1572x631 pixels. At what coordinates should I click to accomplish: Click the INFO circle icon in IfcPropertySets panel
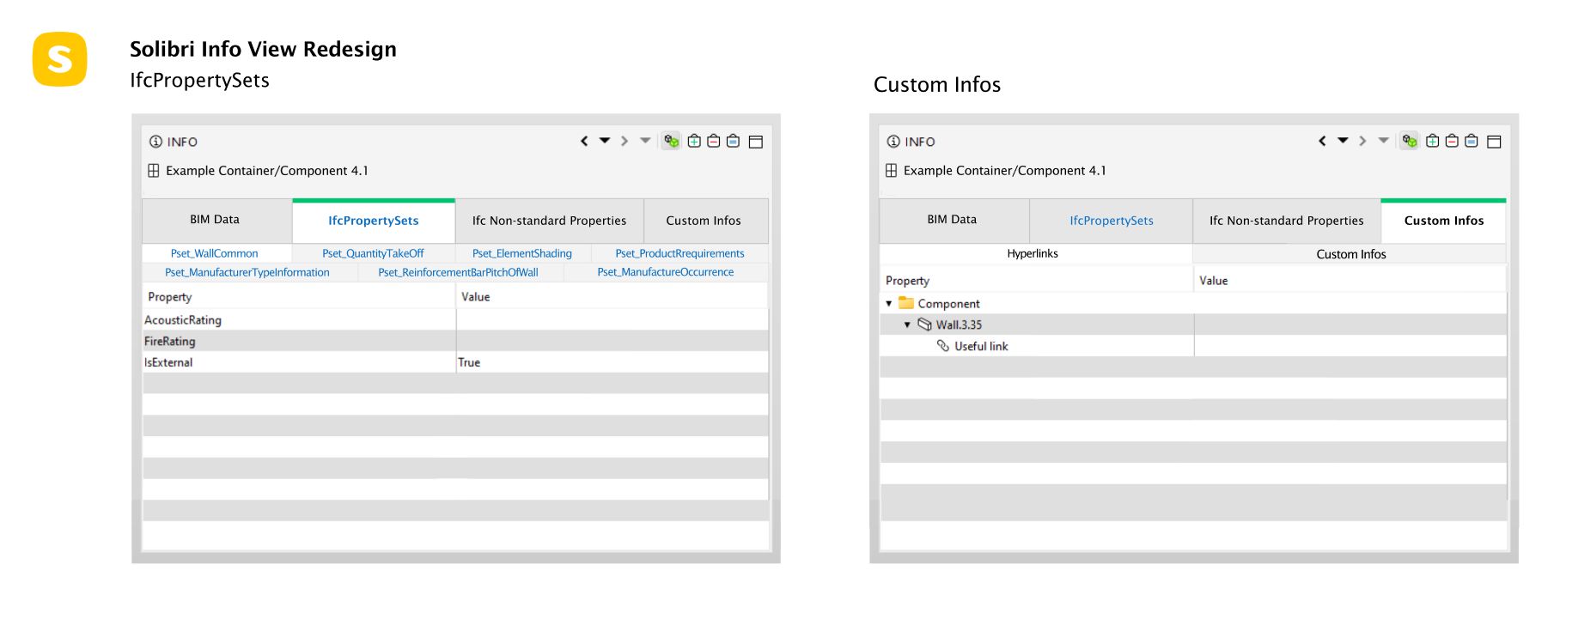click(x=155, y=142)
